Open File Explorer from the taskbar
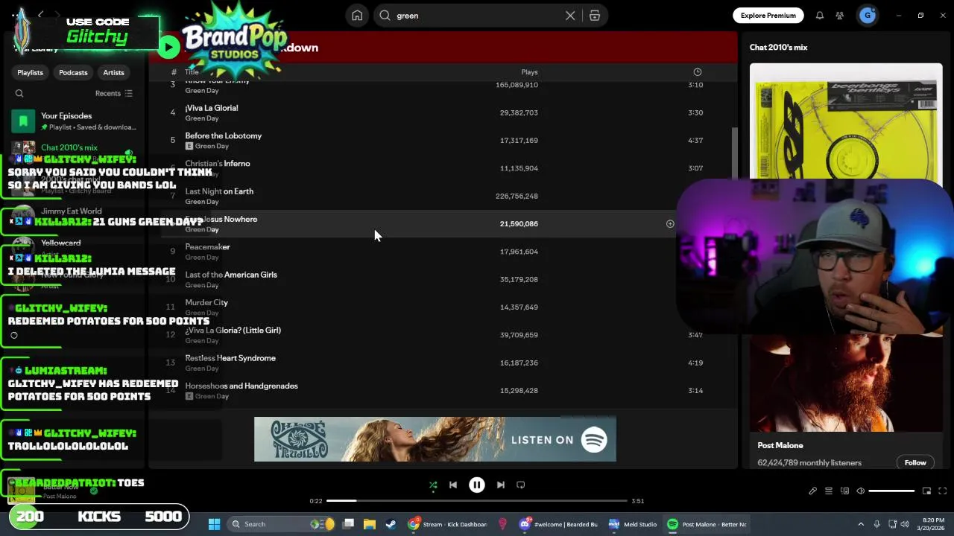The image size is (954, 536). 370,524
